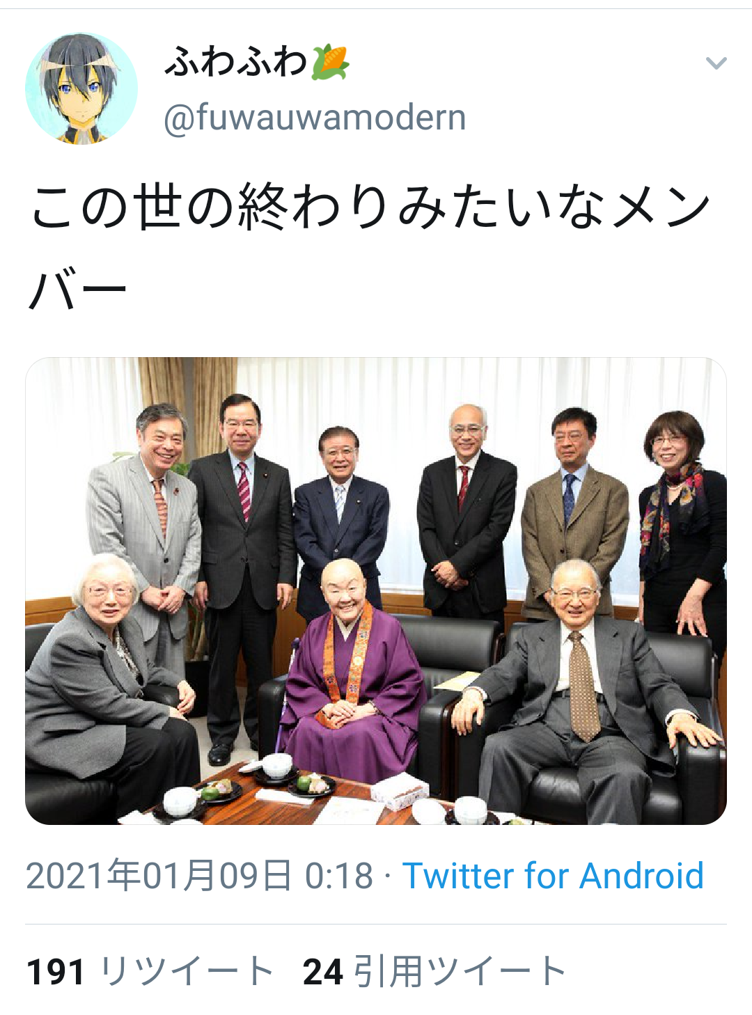This screenshot has height=1015, width=752.
Task: Expand the tweet options chevron menu
Action: 716,63
